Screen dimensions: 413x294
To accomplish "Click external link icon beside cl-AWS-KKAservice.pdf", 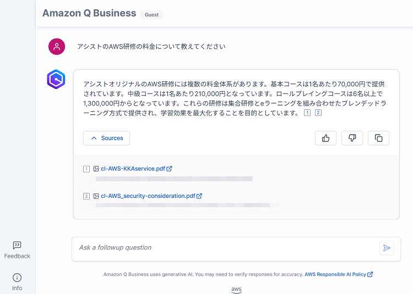I will (x=170, y=169).
